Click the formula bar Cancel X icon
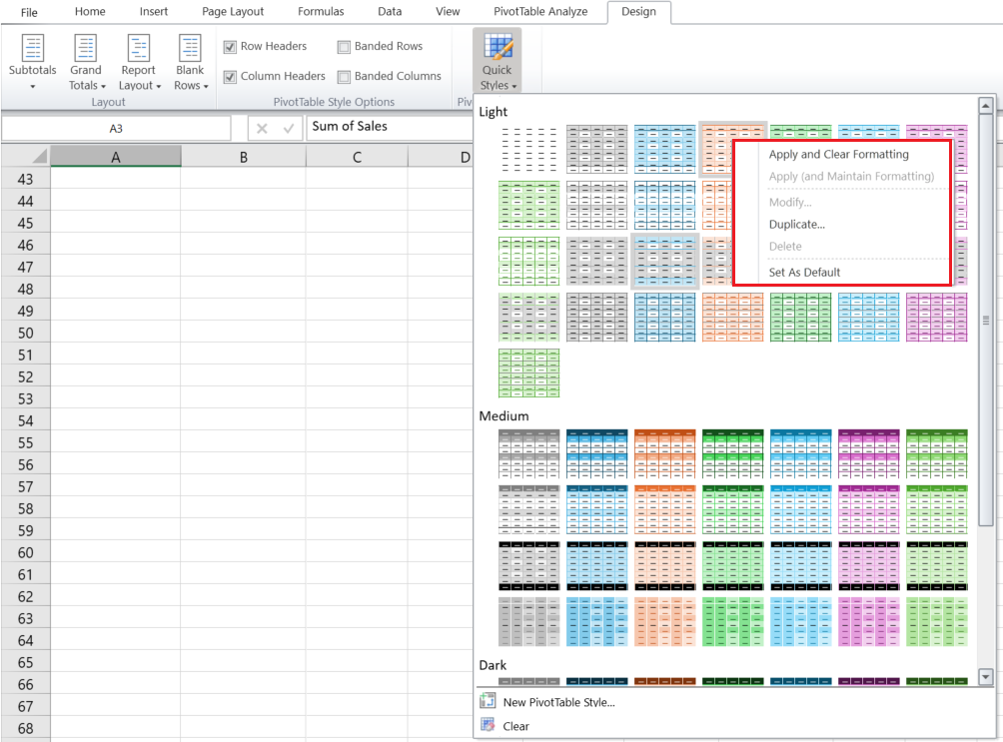 (262, 129)
